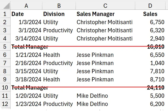
Task: Select the row 1 header
Action: (5, 14)
